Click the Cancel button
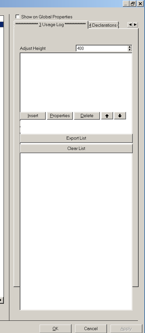 click(91, 328)
